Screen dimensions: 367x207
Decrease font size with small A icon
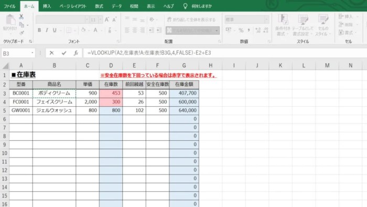pyautogui.click(x=114, y=19)
